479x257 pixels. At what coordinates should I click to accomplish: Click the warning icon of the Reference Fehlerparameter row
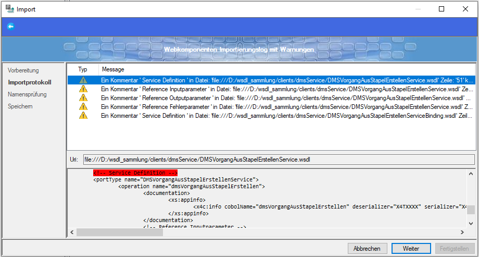83,106
